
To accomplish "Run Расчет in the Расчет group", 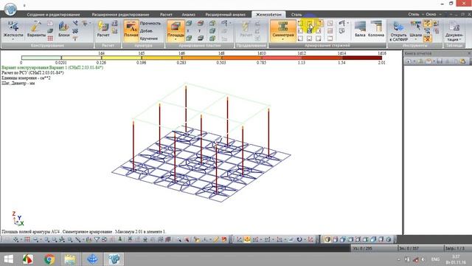I will point(103,30).
